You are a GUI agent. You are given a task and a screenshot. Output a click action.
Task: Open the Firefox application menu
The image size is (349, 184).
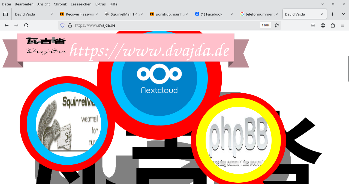[x=342, y=25]
